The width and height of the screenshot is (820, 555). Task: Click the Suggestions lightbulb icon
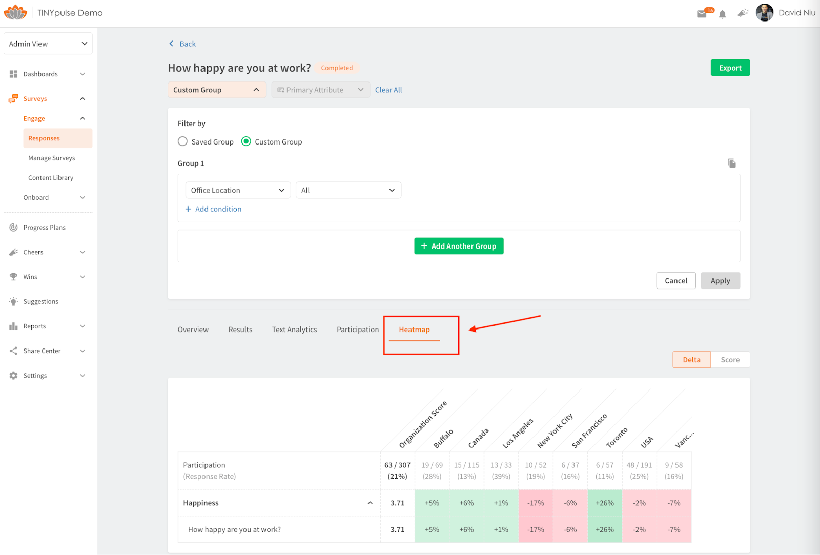[14, 301]
